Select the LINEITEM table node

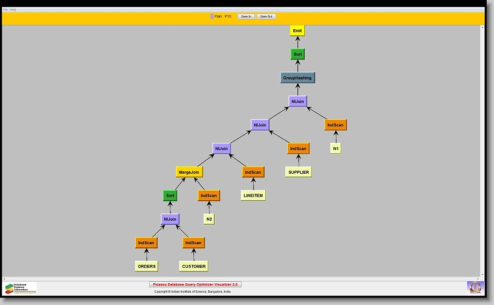(x=253, y=196)
